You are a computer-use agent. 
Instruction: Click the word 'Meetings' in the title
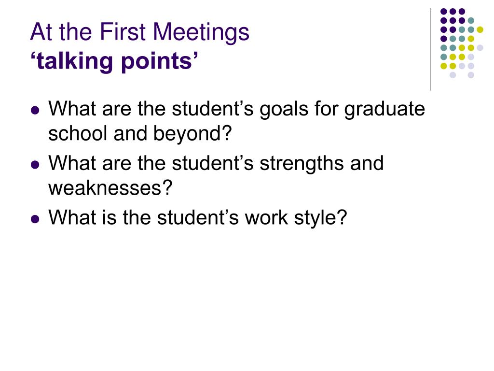point(201,32)
